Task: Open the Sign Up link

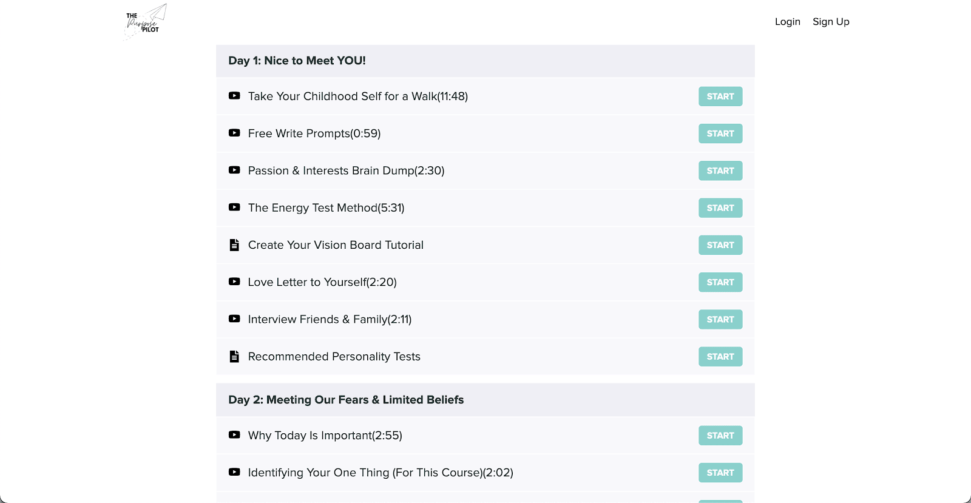Action: 831,22
